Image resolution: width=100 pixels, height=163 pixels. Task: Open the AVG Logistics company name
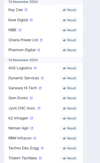(20, 68)
